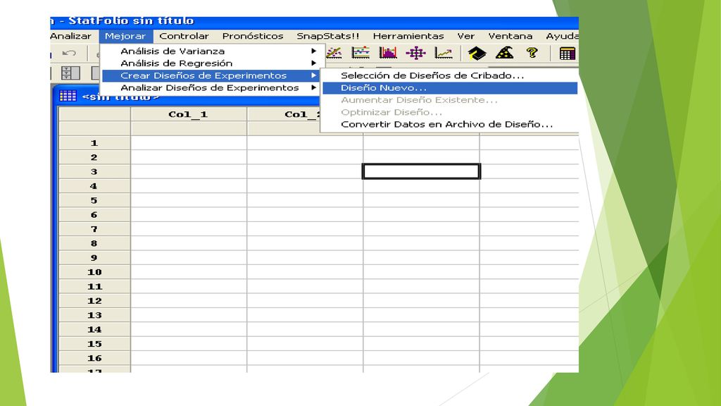Select row header 10
Screen dimensions: 721x406
[94, 272]
